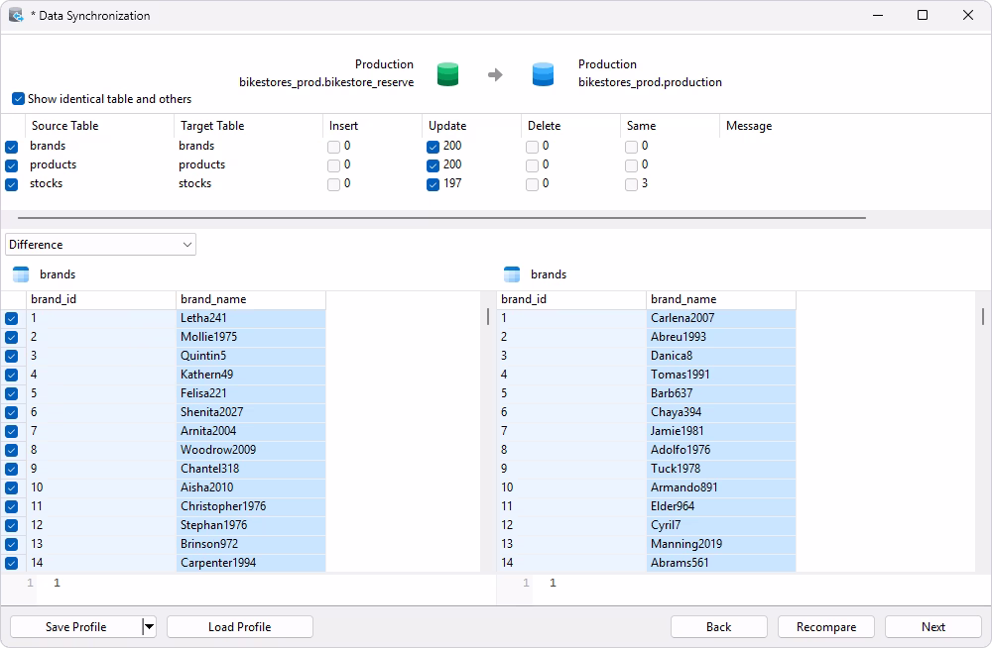The image size is (992, 648).
Task: Click the Update column header
Action: click(471, 126)
